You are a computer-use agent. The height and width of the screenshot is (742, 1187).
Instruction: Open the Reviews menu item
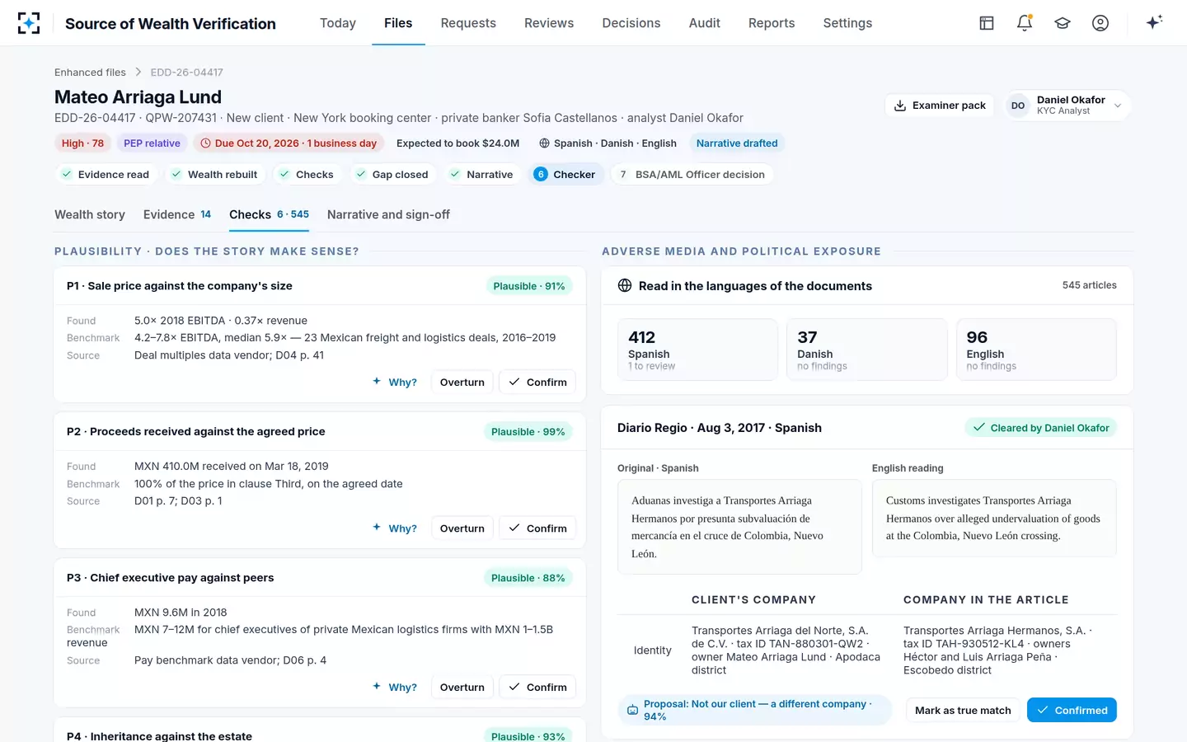click(x=549, y=23)
